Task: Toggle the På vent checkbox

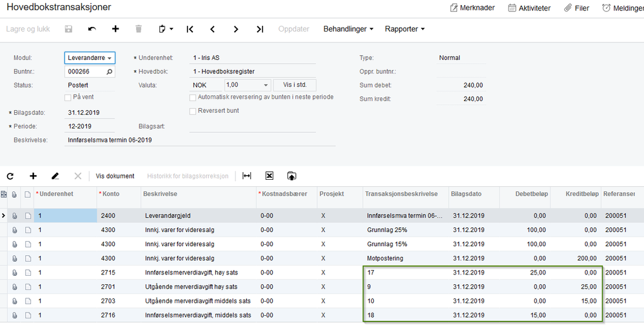Action: [x=68, y=98]
